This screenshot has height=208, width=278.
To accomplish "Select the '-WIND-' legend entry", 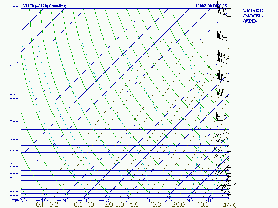I will 250,21.
